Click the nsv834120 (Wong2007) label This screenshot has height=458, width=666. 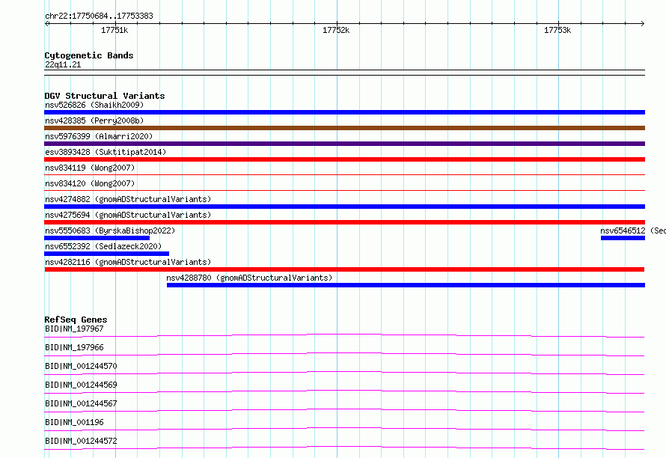point(90,183)
